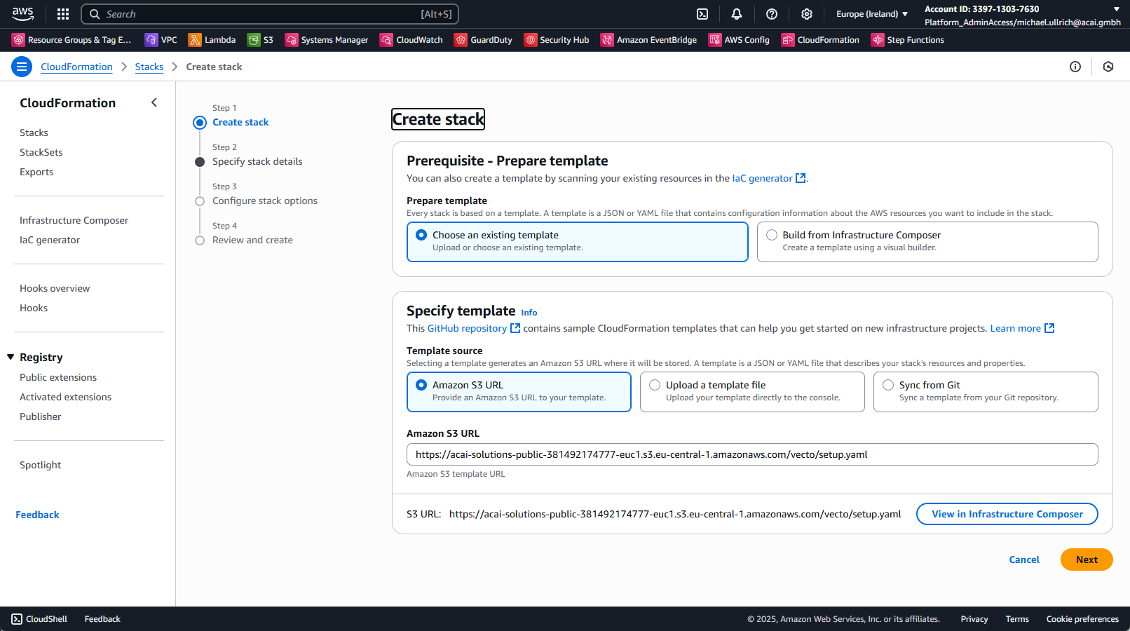This screenshot has width=1130, height=631.
Task: Click the Stacks breadcrumb link
Action: [x=149, y=67]
